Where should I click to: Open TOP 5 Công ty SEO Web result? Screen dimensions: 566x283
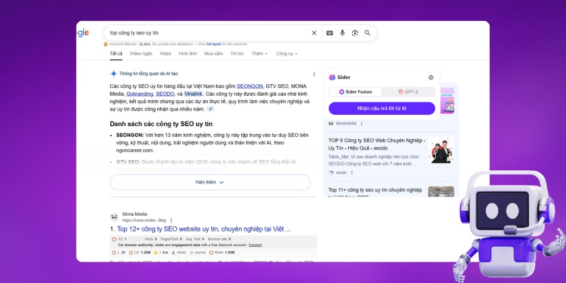(x=377, y=144)
